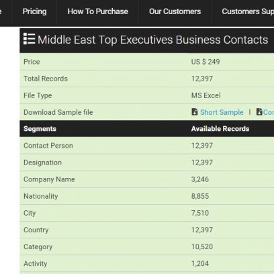The height and width of the screenshot is (274, 274).
Task: Click the partially visible Complete sample link
Action: tap(269, 112)
